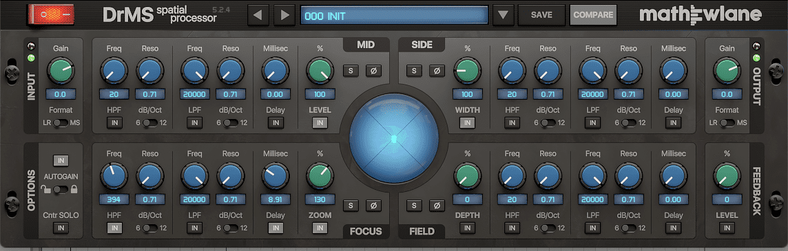Enable the FIELD HPF IN button
Image resolution: width=788 pixels, height=251 pixels.
[x=512, y=228]
